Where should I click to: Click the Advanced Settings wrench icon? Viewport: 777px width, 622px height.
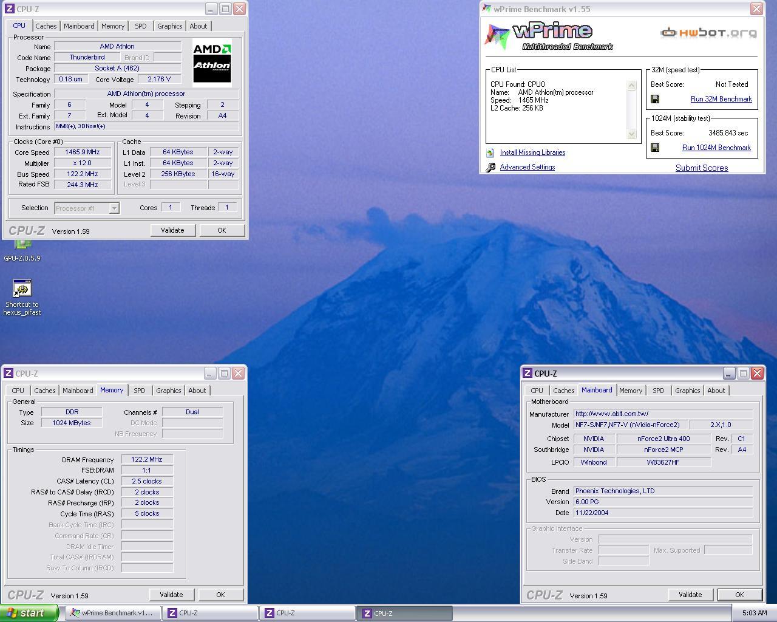(x=490, y=168)
